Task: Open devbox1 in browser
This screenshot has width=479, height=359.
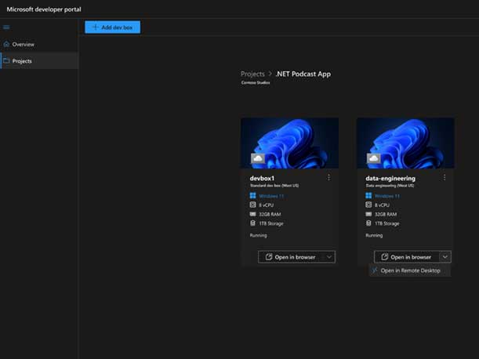Action: pyautogui.click(x=289, y=256)
